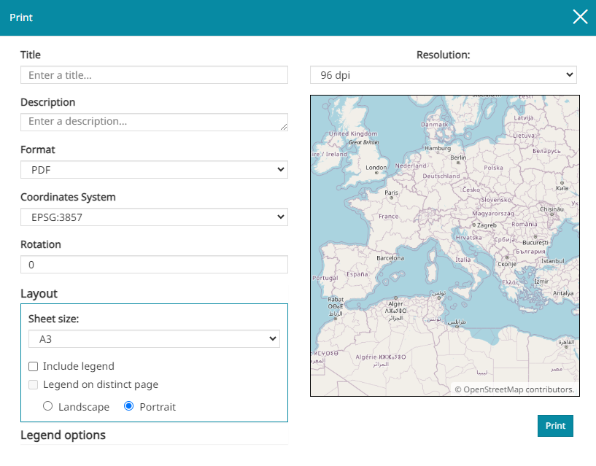Viewport: 596px width, 466px height.
Task: Close the Print dialog with X icon
Action: point(580,18)
